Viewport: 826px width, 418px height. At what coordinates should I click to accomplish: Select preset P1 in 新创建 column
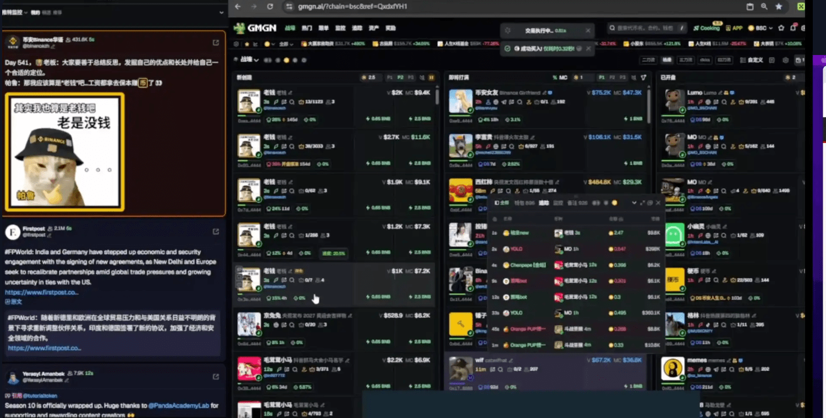tap(390, 78)
